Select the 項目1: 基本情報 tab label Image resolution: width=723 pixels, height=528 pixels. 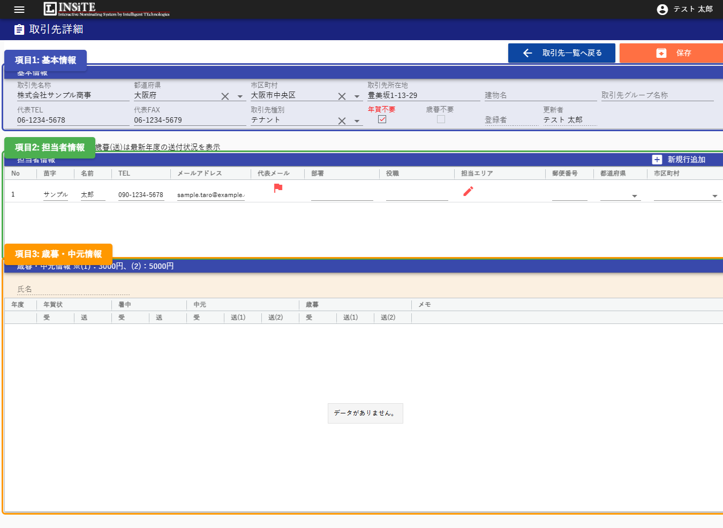pyautogui.click(x=46, y=61)
